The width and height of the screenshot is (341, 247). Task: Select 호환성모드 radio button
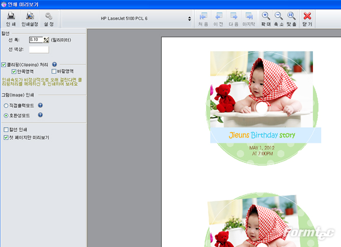pyautogui.click(x=6, y=116)
